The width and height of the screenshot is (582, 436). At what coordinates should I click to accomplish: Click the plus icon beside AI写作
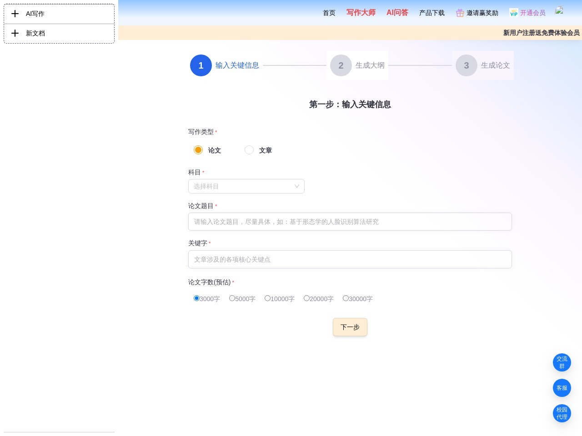point(15,14)
